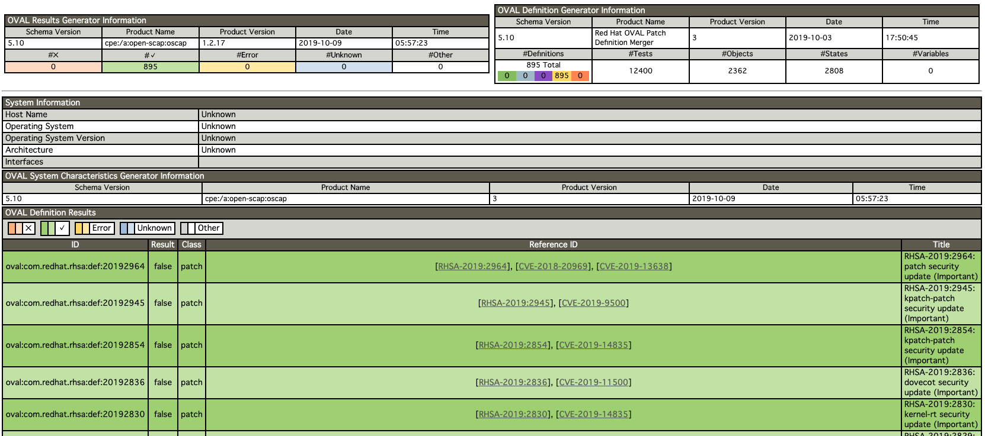Image resolution: width=985 pixels, height=436 pixels.
Task: Open the RHSA-2019:2854 advisory link
Action: (x=513, y=345)
